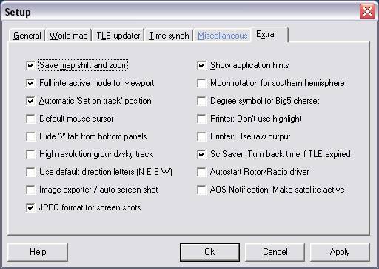Check Use default direction letters (N E S W)
The image size is (379, 269).
(30, 172)
